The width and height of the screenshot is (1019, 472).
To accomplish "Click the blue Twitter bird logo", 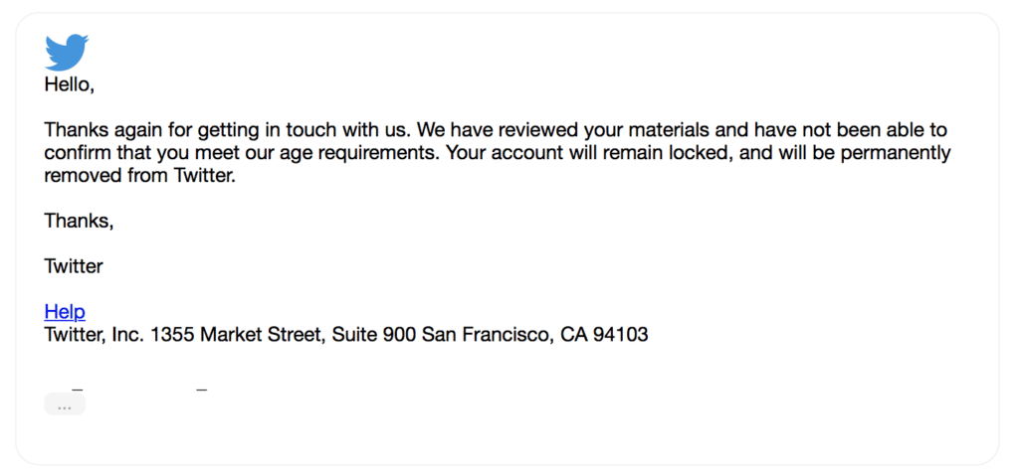I will pos(67,52).
